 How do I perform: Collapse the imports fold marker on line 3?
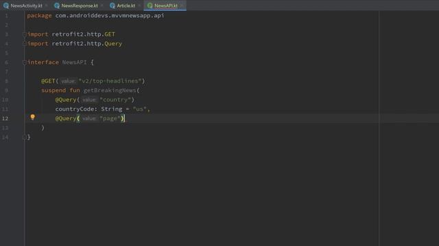pos(25,34)
